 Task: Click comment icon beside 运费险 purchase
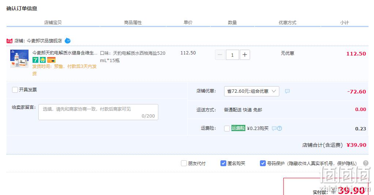pyautogui.click(x=274, y=129)
